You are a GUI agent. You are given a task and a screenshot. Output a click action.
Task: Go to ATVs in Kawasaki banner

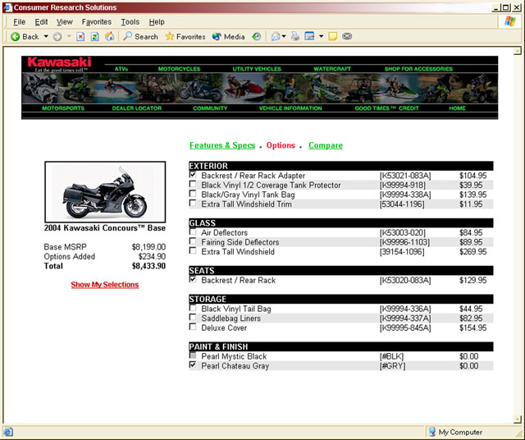pos(121,69)
